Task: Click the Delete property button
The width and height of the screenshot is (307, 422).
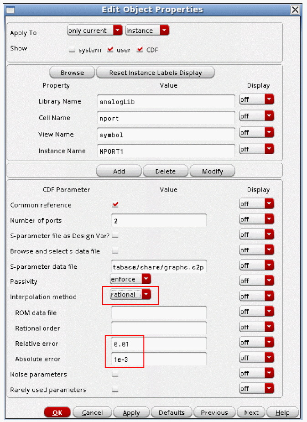Action: (166, 171)
